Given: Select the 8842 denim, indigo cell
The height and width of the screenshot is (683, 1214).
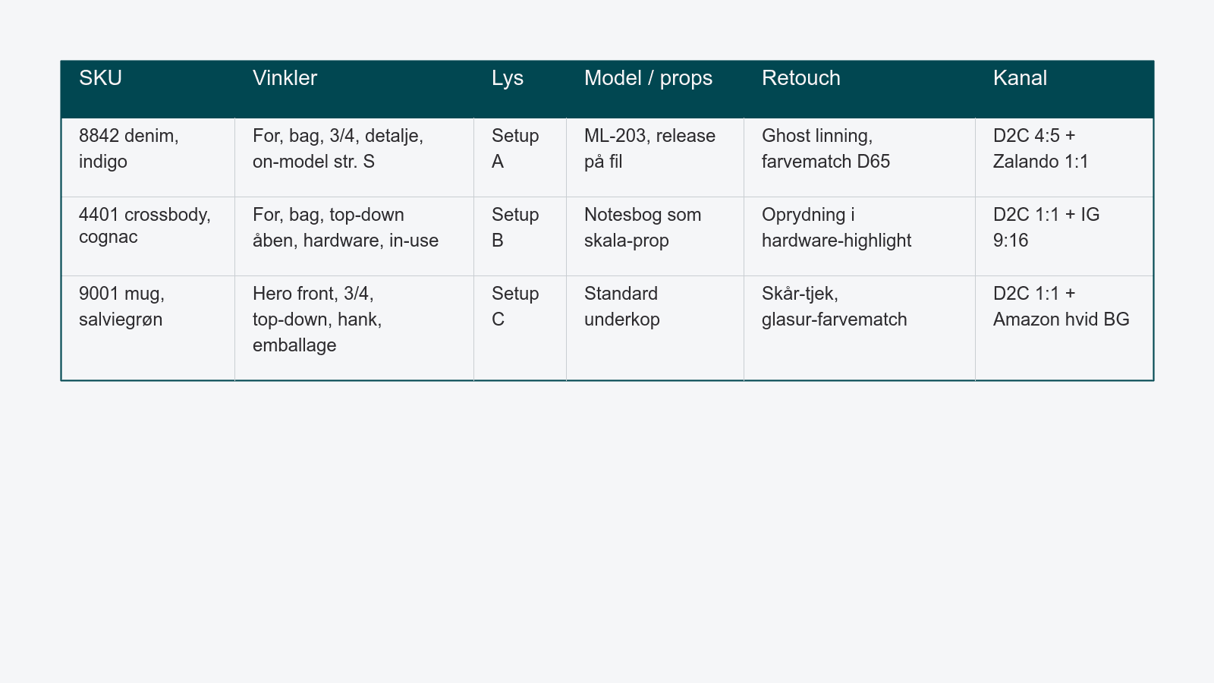Looking at the screenshot, I should click(148, 157).
